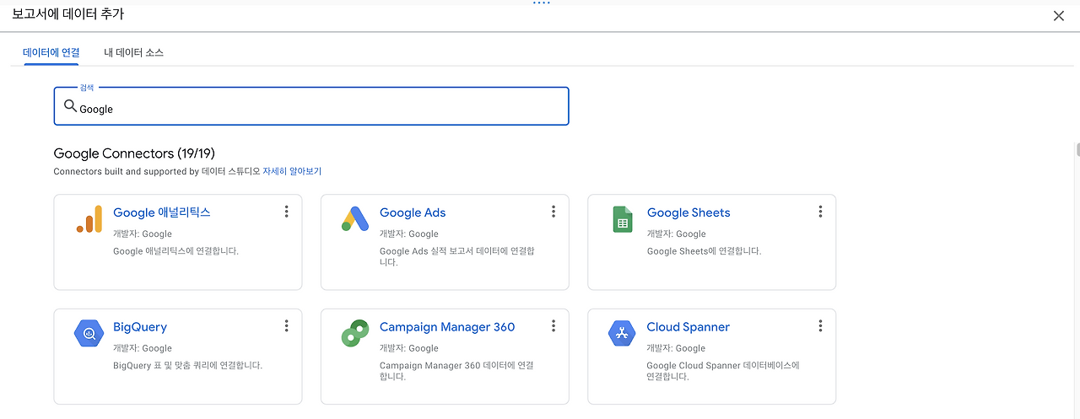The image size is (1080, 419).
Task: Click the vertical scrollbar on right edge
Action: point(1077,150)
